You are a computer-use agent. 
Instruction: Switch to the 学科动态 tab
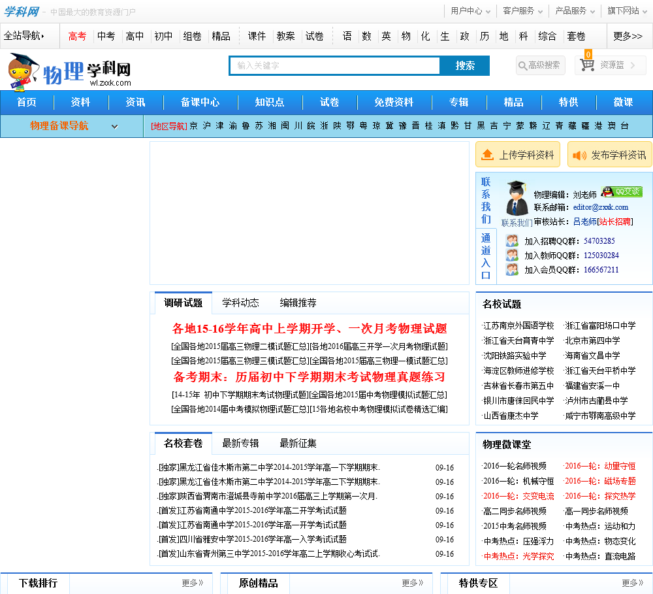[240, 303]
